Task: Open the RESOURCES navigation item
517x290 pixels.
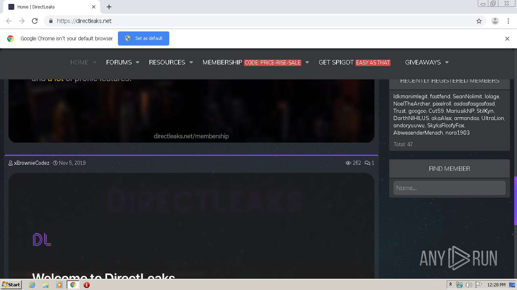Action: [x=167, y=62]
